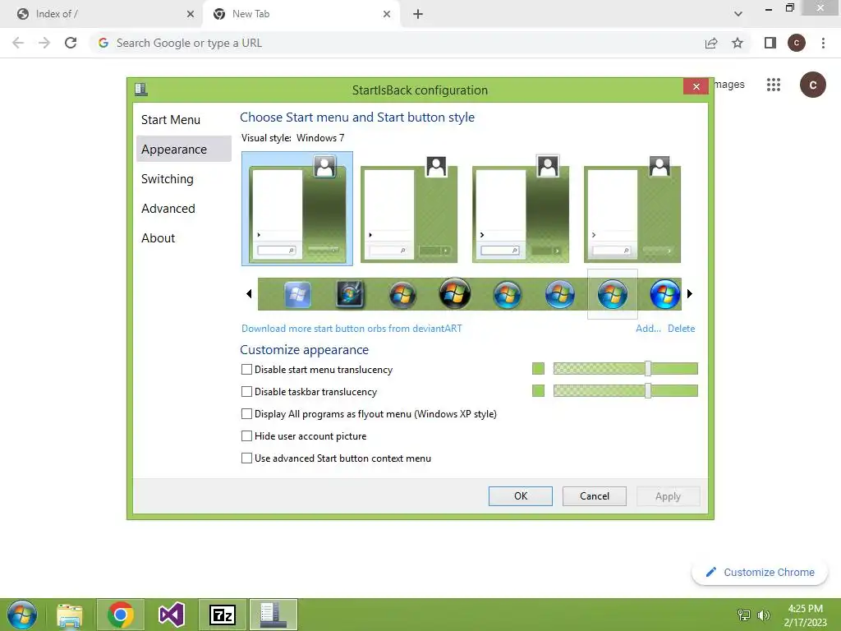Open the Start Menu settings section
The height and width of the screenshot is (631, 841).
click(x=171, y=120)
